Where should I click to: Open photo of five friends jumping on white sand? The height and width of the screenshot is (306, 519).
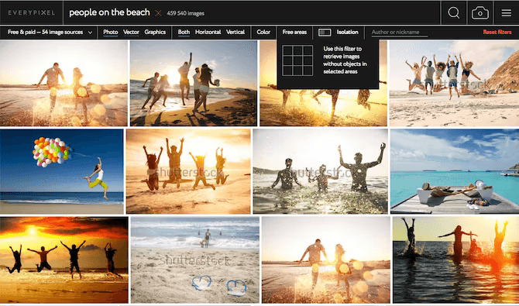454,83
